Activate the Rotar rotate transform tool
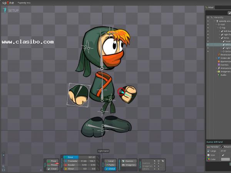 pos(71,157)
